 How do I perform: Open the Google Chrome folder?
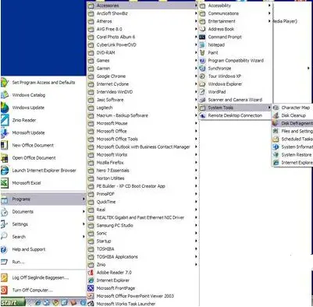[143, 76]
